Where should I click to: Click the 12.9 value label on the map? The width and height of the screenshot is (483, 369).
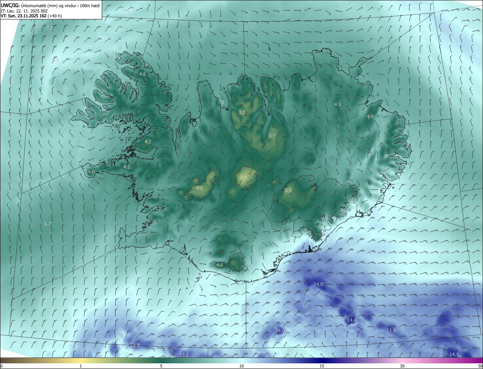tap(135, 345)
